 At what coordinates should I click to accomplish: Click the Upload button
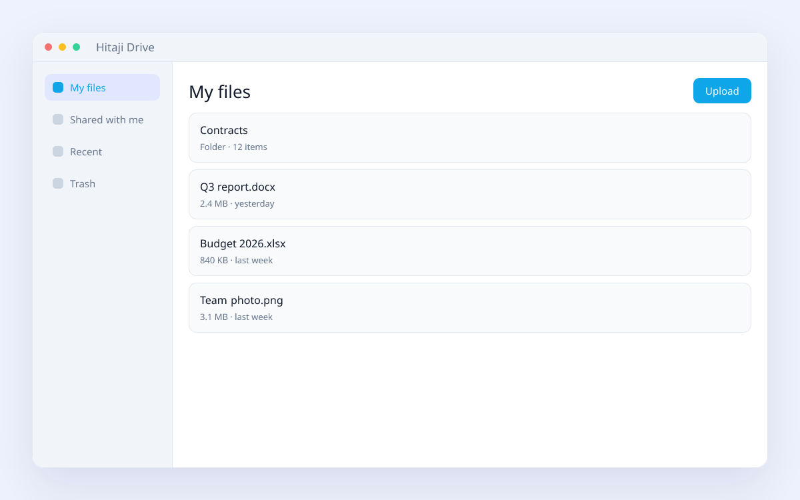point(722,91)
